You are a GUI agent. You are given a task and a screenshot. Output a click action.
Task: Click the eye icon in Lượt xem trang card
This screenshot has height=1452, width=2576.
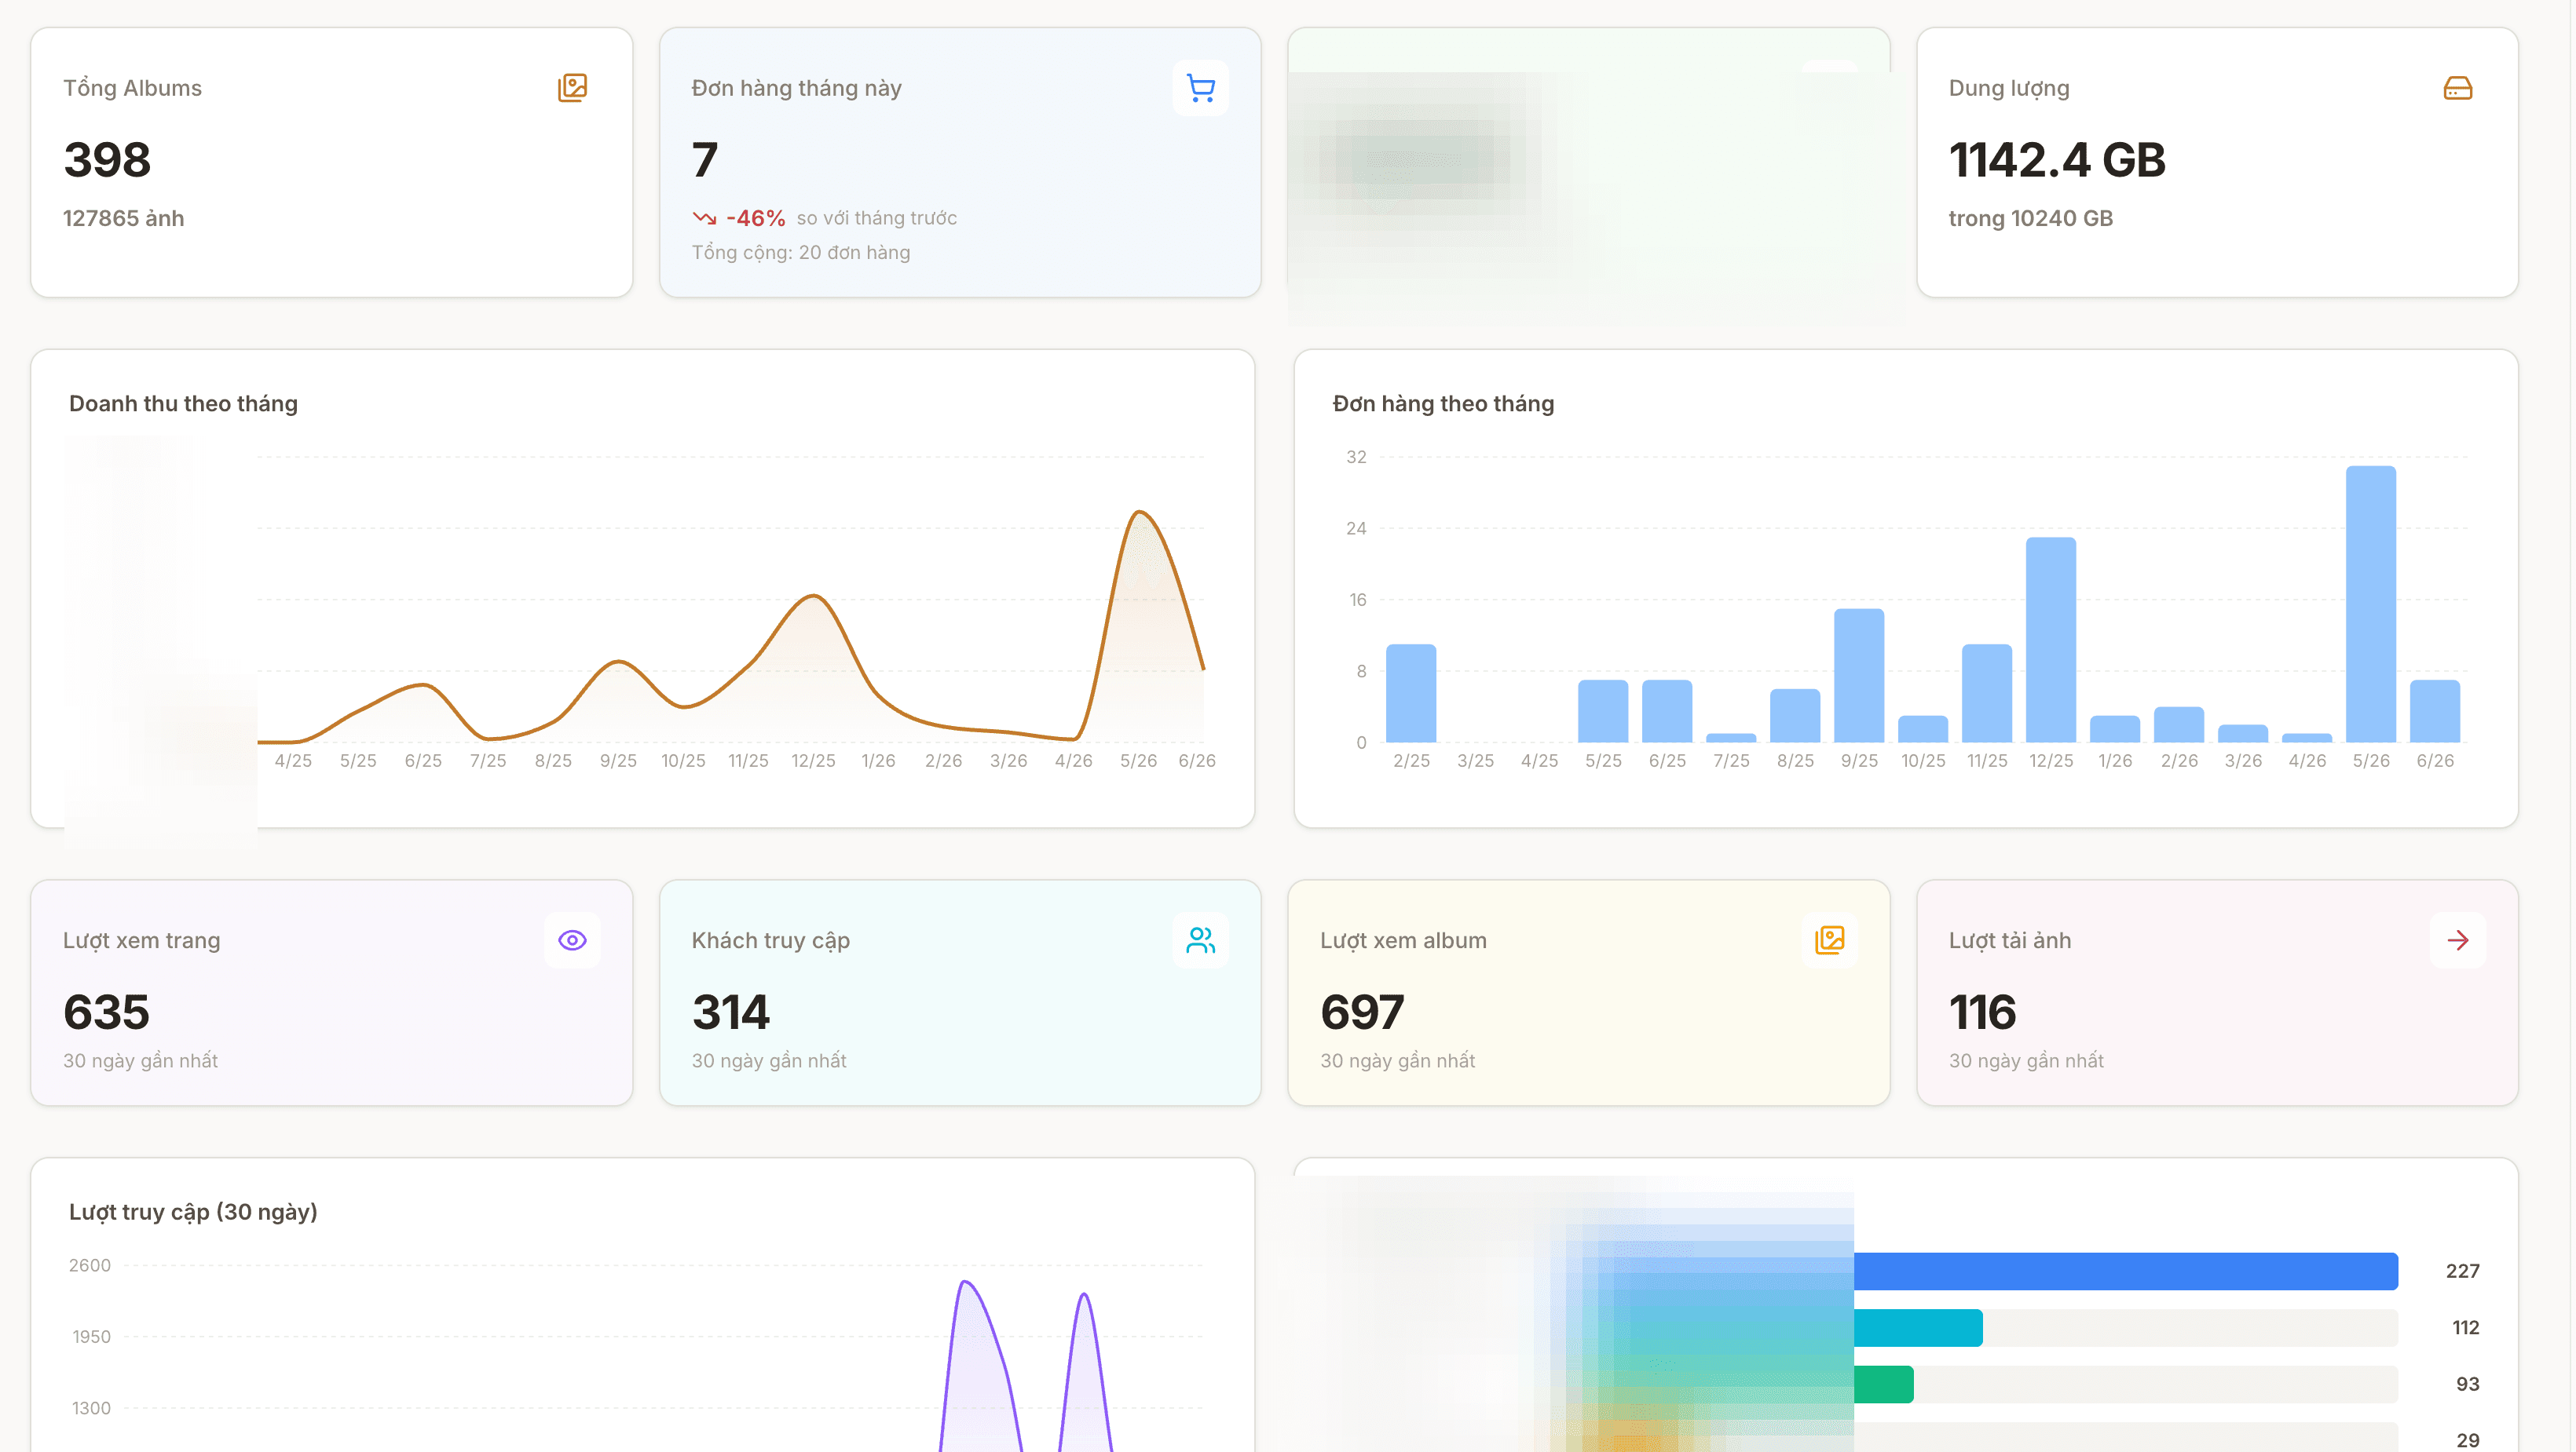click(572, 940)
